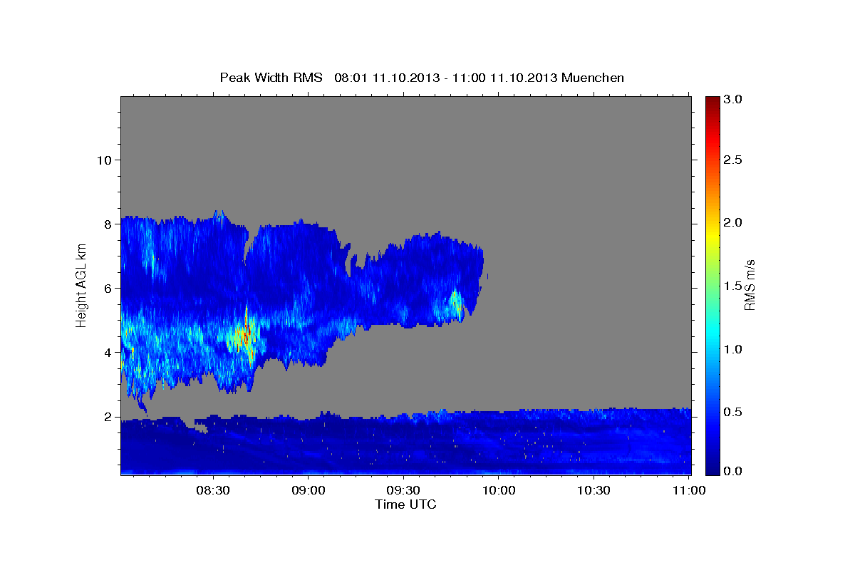This screenshot has width=855, height=570.
Task: Click the height axis label '8'
Action: coord(107,224)
